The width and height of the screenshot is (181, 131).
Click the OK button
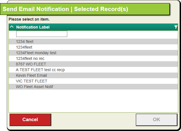pyautogui.click(x=156, y=120)
